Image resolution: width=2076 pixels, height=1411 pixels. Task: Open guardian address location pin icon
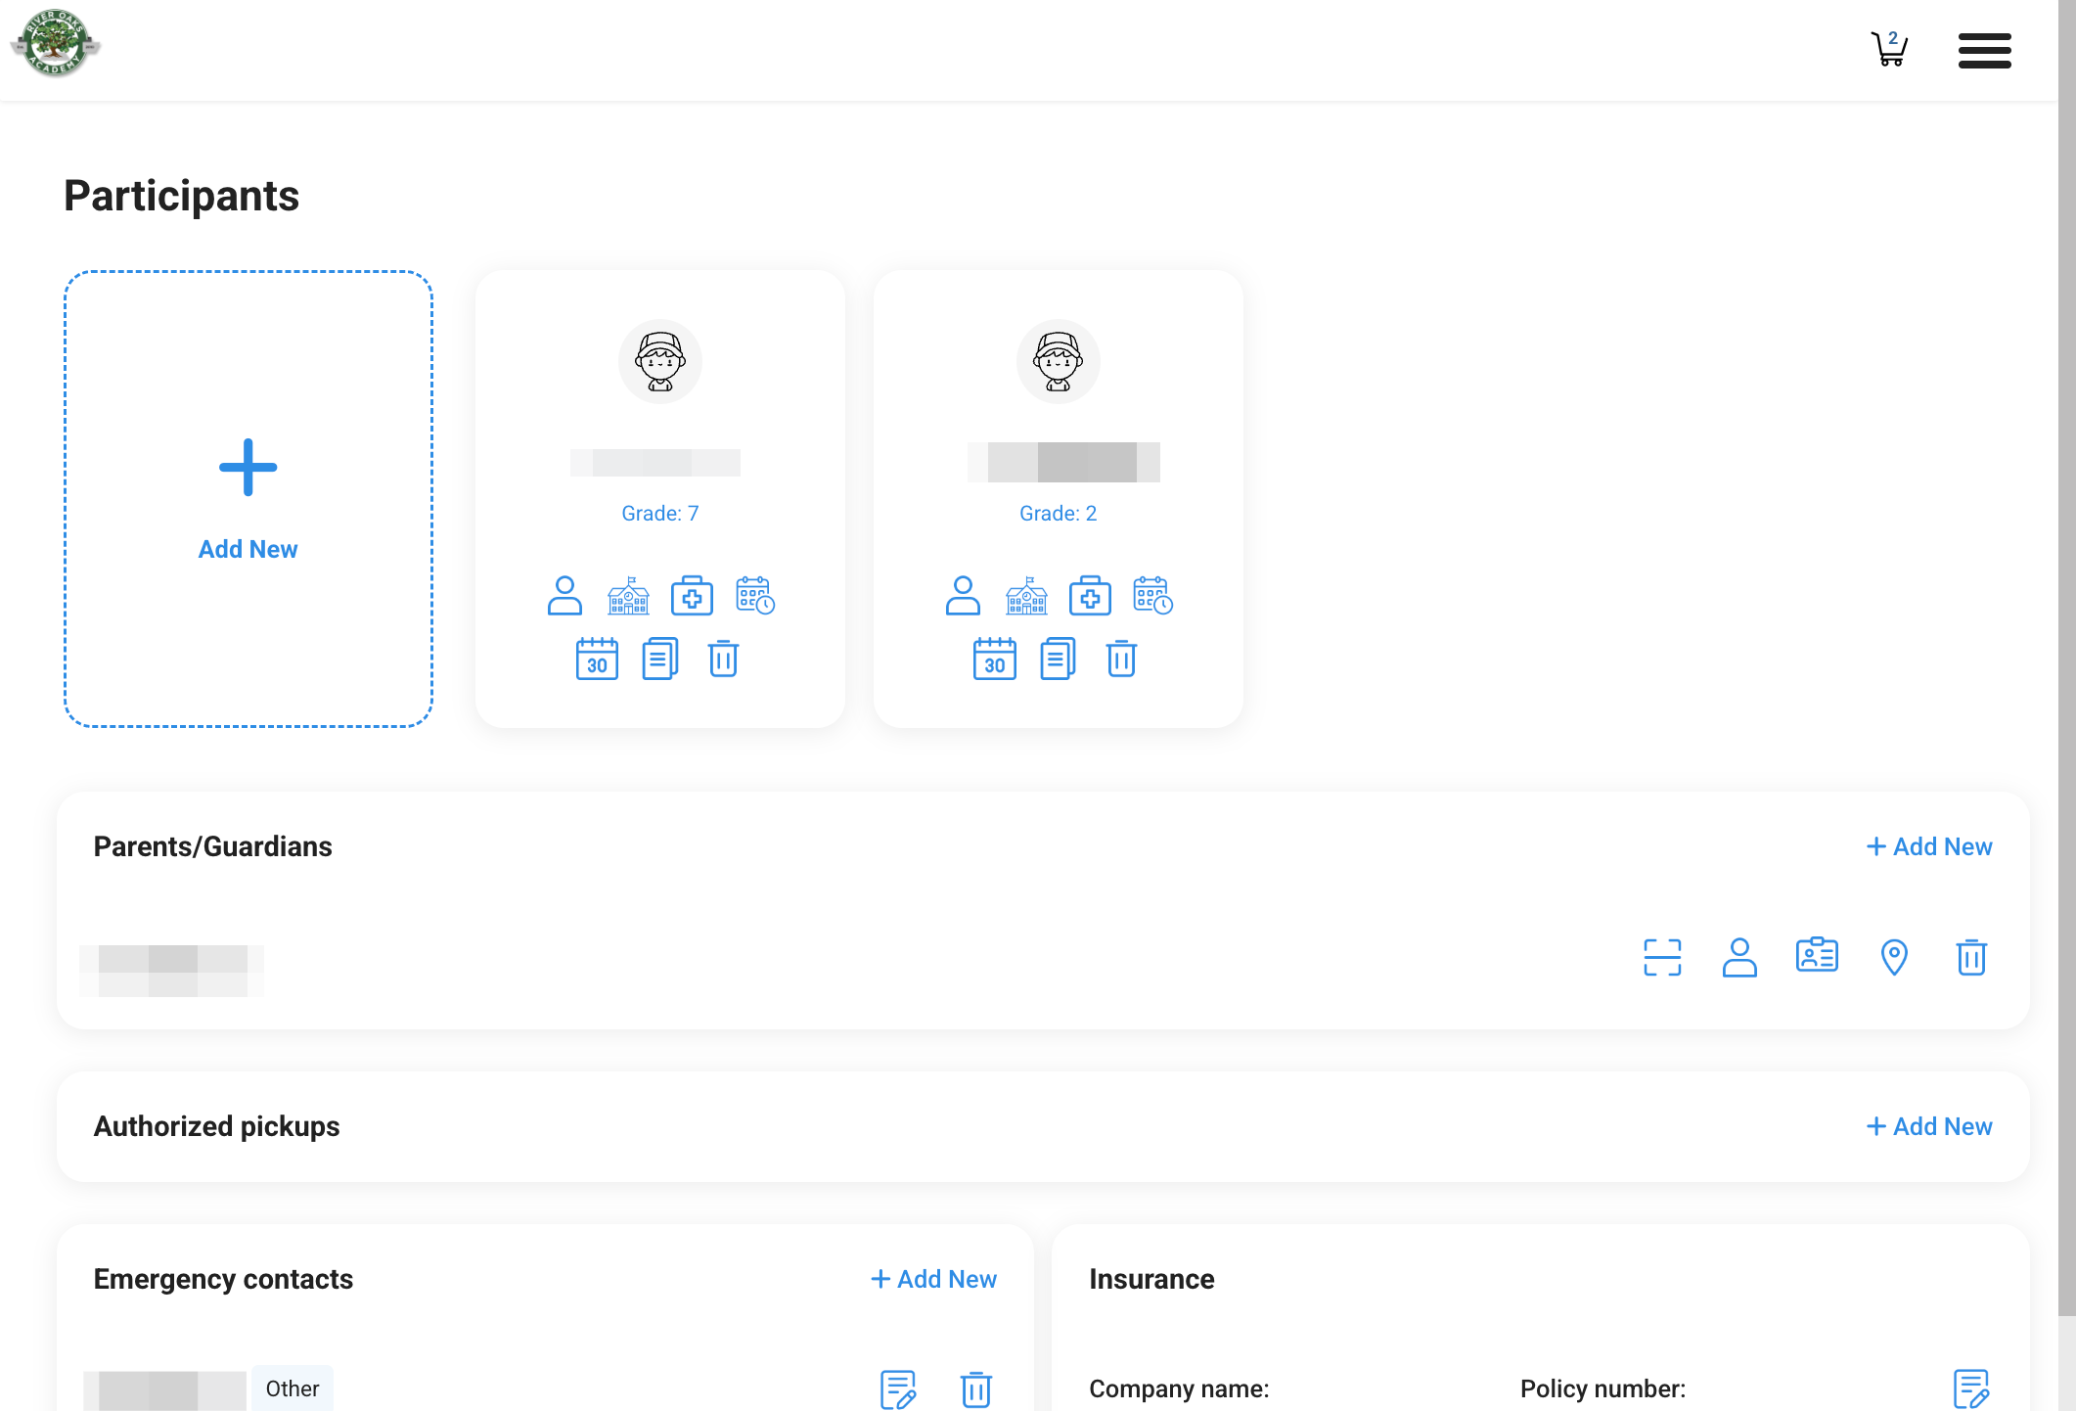click(x=1894, y=957)
